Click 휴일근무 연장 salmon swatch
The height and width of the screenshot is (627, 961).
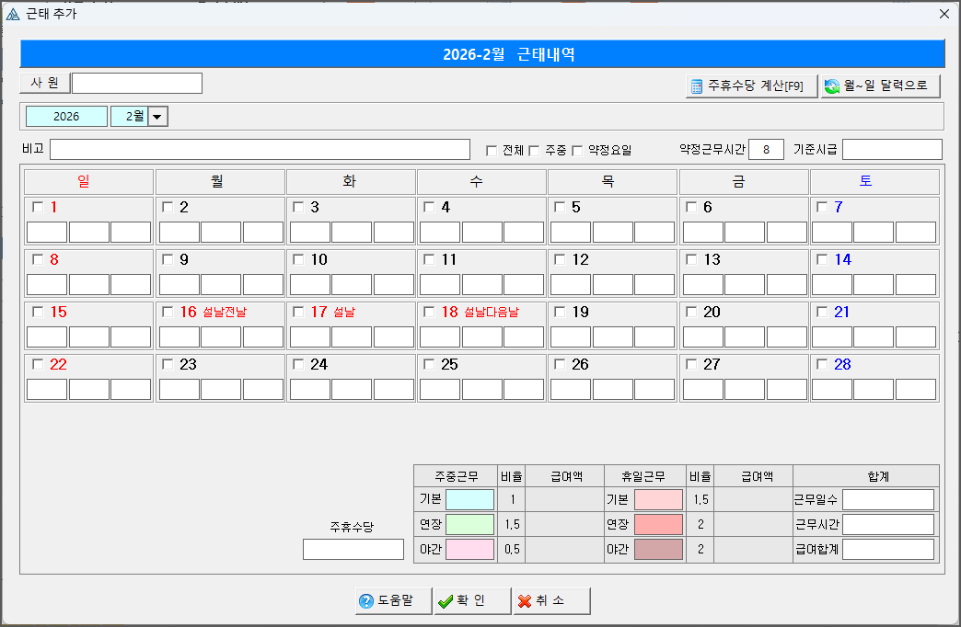(x=658, y=524)
